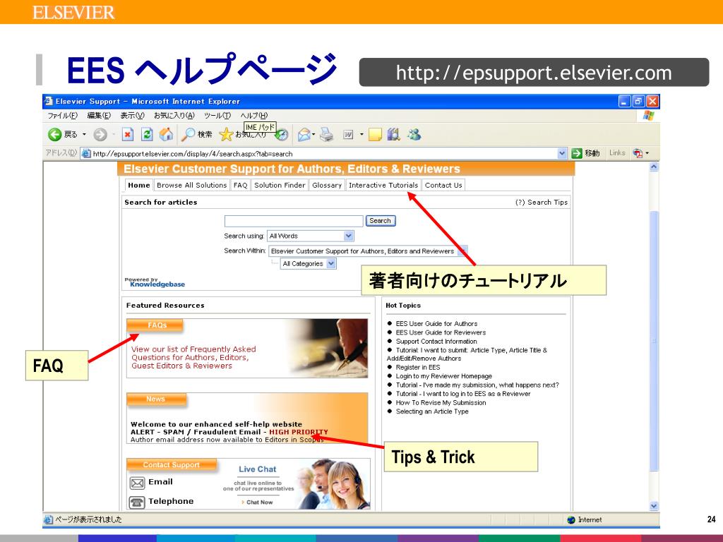Viewport: 723px width, 542px height.
Task: Open the ヘルプ(H) menu
Action: (x=253, y=115)
